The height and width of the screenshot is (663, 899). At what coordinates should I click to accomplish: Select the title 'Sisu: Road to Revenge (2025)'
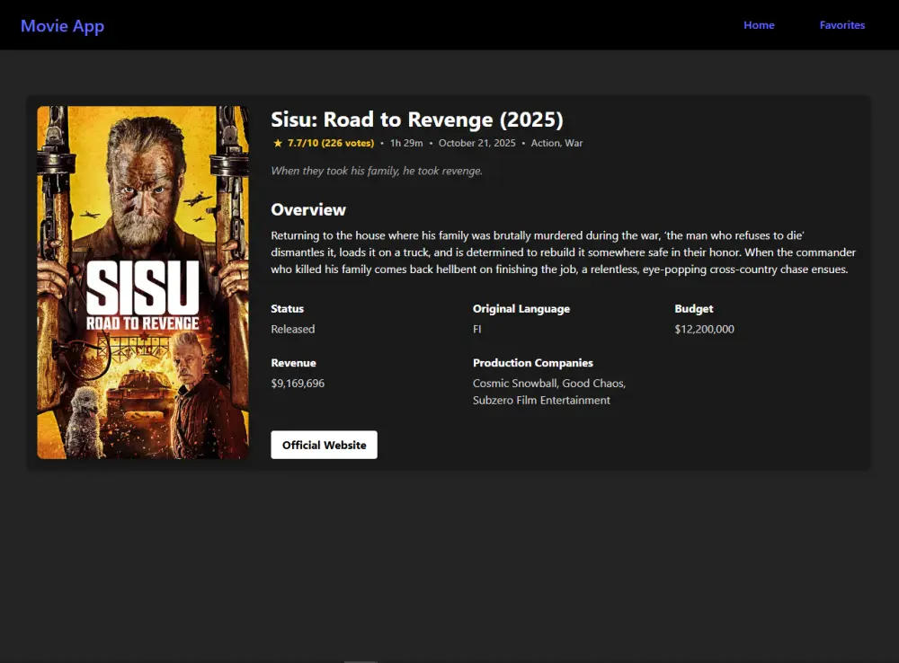point(417,119)
